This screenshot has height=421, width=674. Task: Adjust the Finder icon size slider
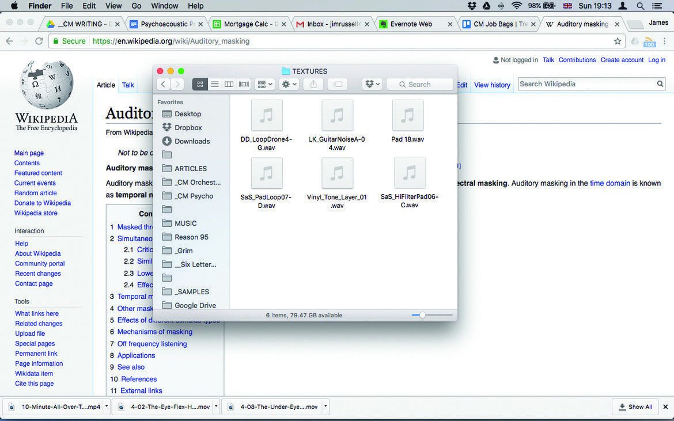click(x=422, y=315)
